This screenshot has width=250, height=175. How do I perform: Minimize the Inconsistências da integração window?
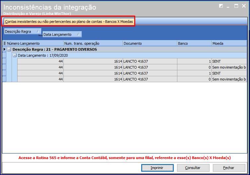click(228, 6)
